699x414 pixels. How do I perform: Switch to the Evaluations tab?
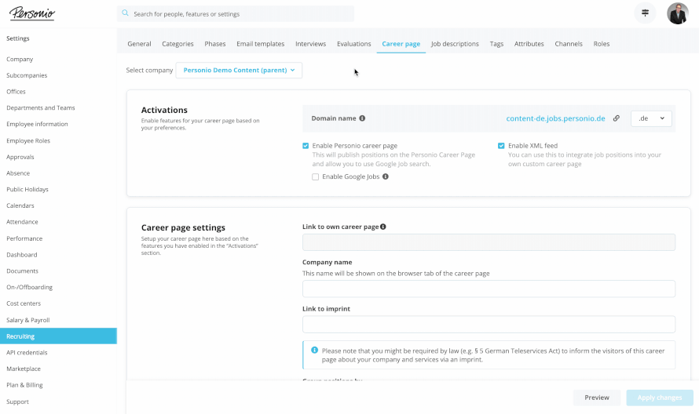354,44
